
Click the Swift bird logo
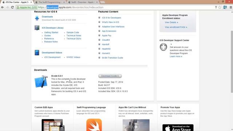(x=94, y=125)
